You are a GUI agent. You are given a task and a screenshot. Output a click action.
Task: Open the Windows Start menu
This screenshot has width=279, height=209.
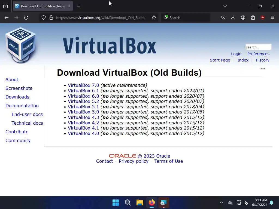click(x=116, y=202)
